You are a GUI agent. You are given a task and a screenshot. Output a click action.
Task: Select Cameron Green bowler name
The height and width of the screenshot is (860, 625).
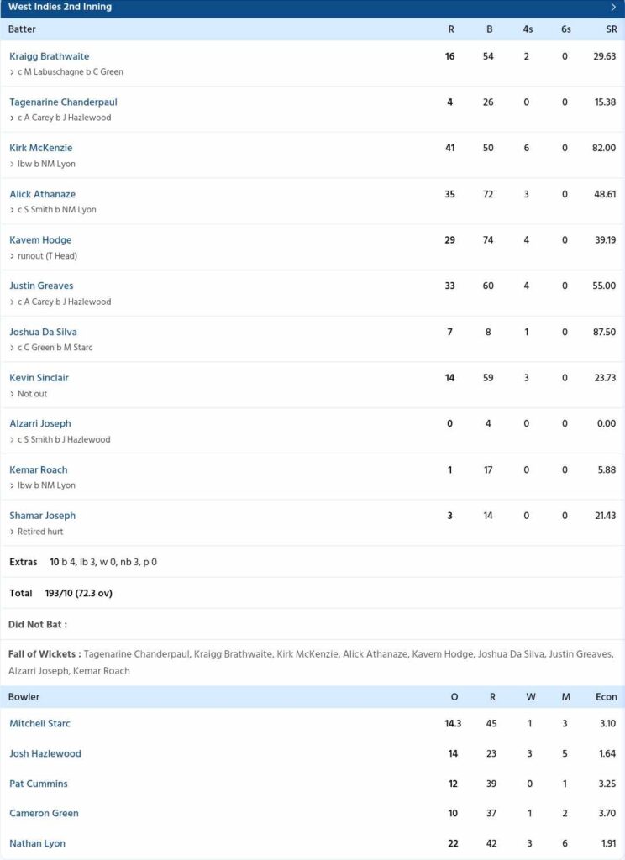click(44, 813)
